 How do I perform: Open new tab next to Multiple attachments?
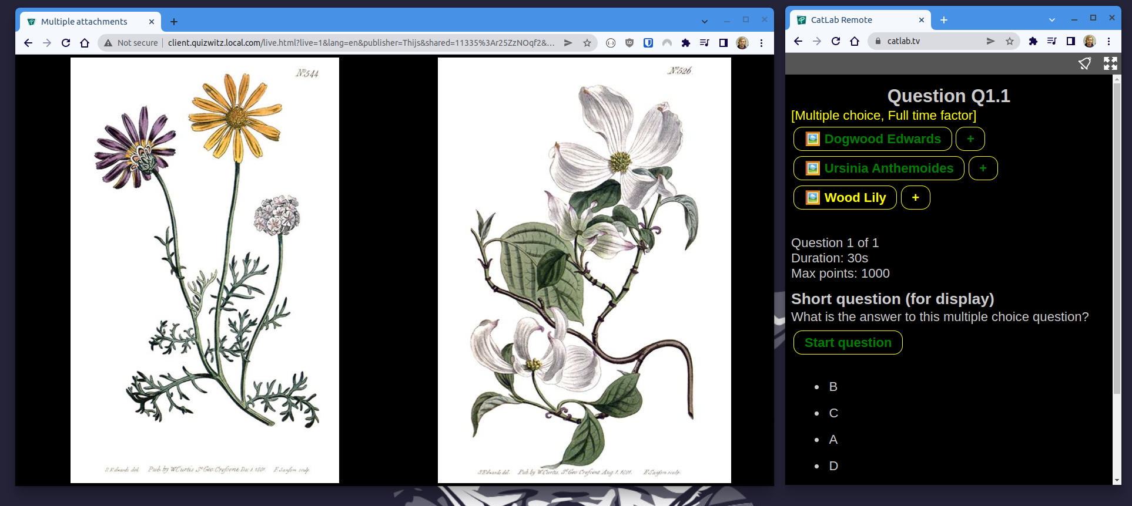point(174,22)
